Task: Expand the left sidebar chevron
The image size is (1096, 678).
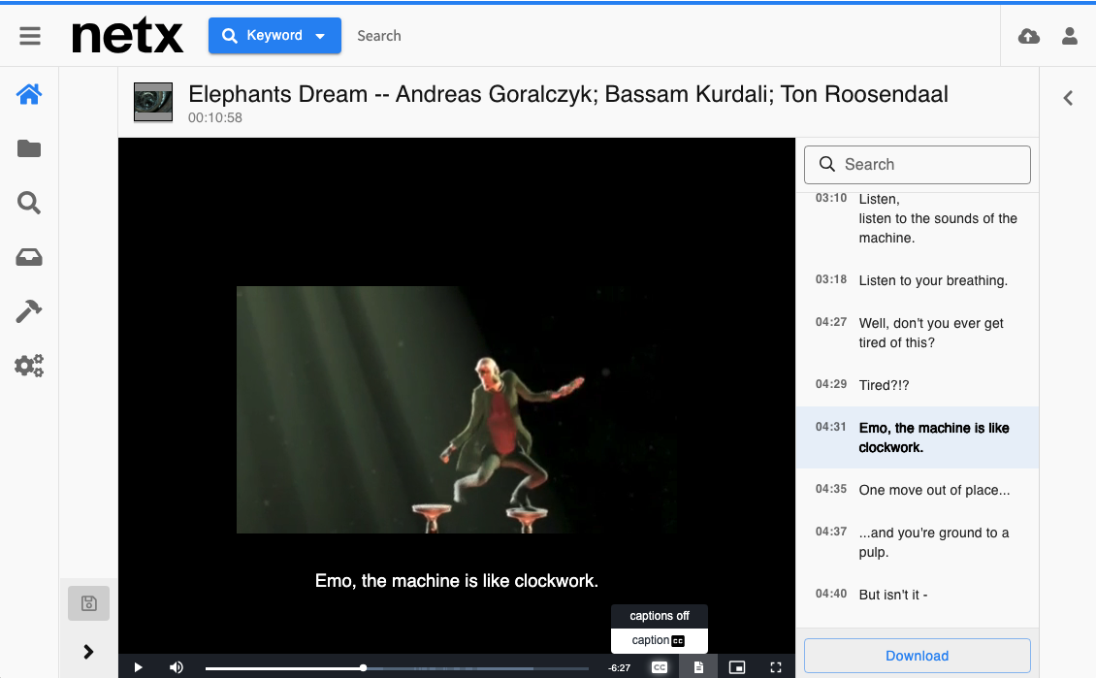Action: [88, 652]
